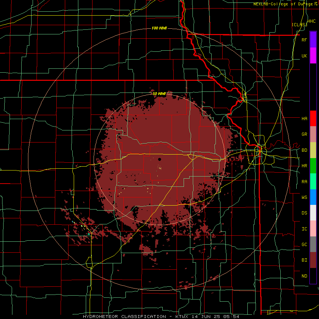Click the HA red legend swatch
Screen dimensions: 319x319
point(313,118)
